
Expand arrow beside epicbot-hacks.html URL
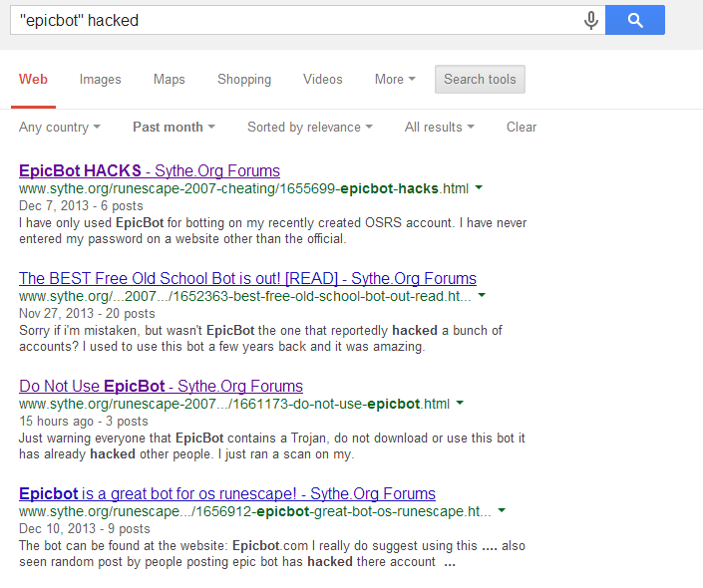point(479,187)
